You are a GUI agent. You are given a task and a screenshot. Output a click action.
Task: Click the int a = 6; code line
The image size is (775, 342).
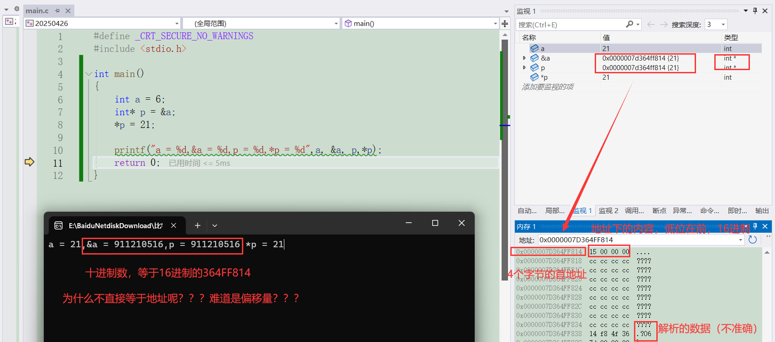click(x=140, y=99)
